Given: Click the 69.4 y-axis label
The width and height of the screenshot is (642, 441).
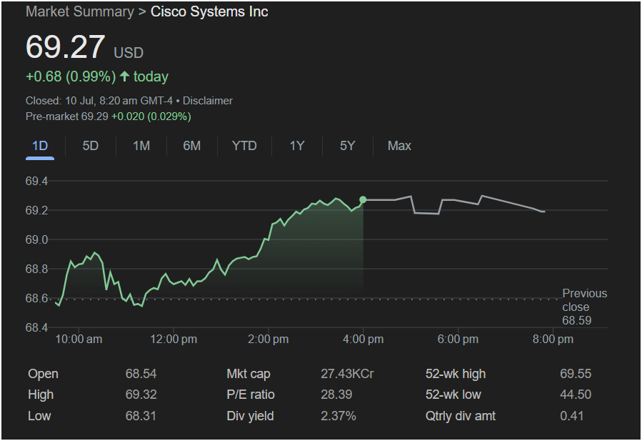Looking at the screenshot, I should point(36,181).
